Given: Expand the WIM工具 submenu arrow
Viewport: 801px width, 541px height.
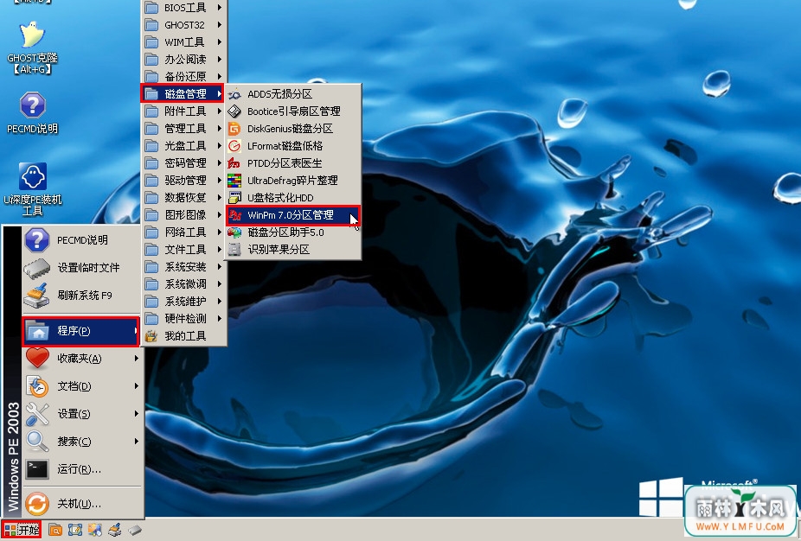Looking at the screenshot, I should [x=219, y=41].
